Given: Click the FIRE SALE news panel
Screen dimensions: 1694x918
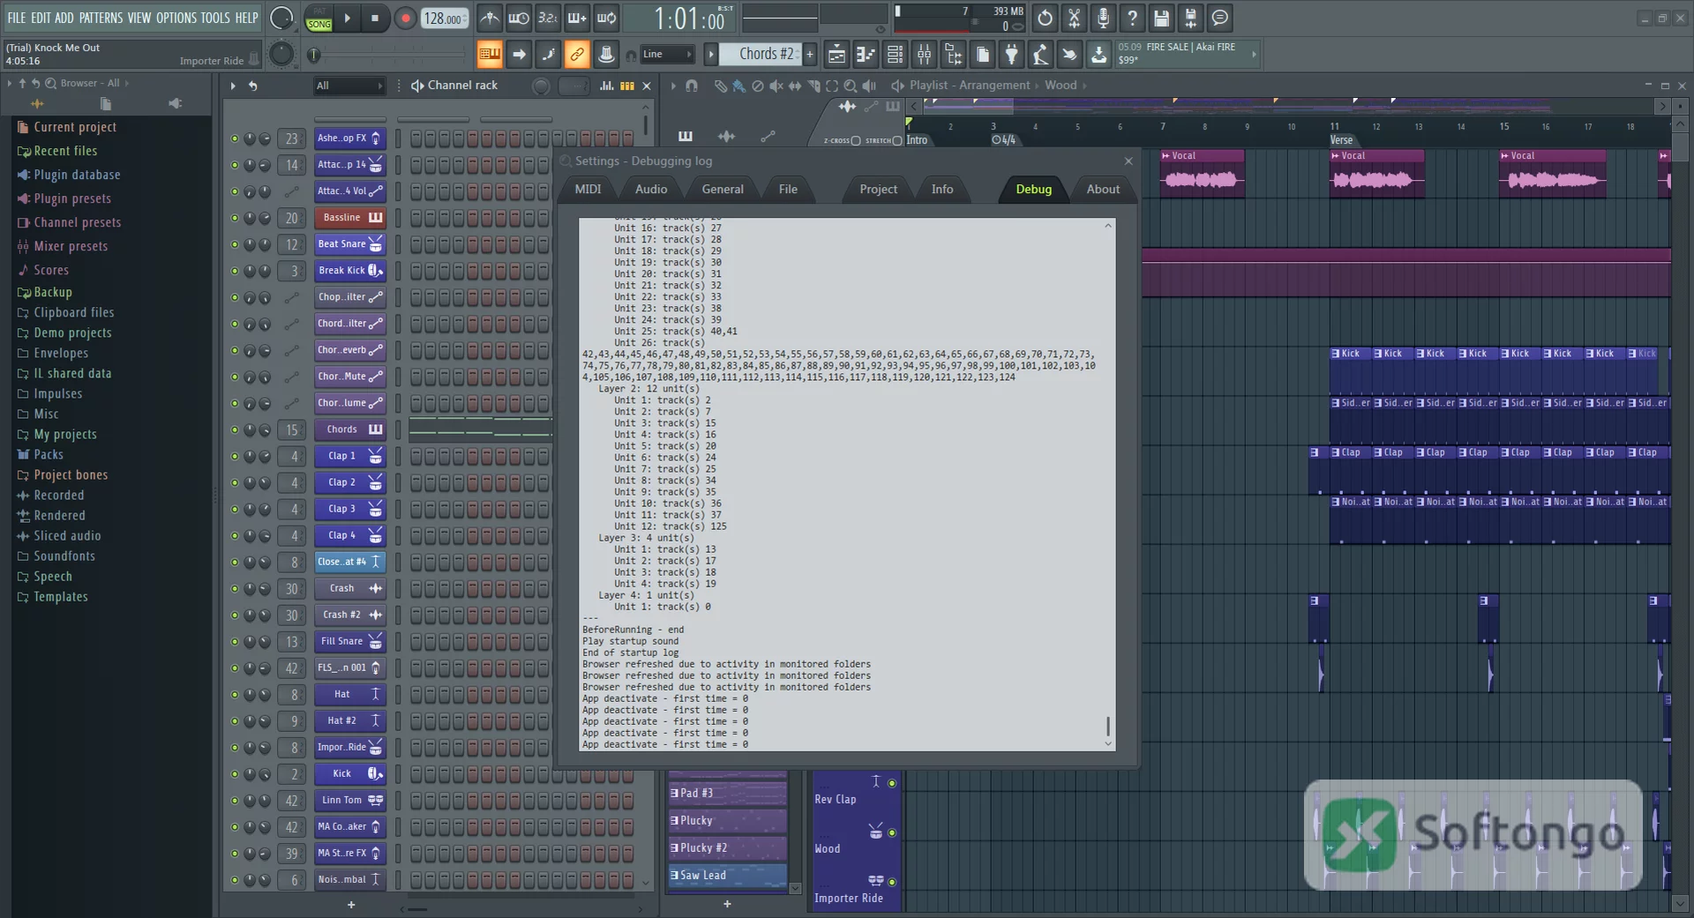Looking at the screenshot, I should 1187,54.
